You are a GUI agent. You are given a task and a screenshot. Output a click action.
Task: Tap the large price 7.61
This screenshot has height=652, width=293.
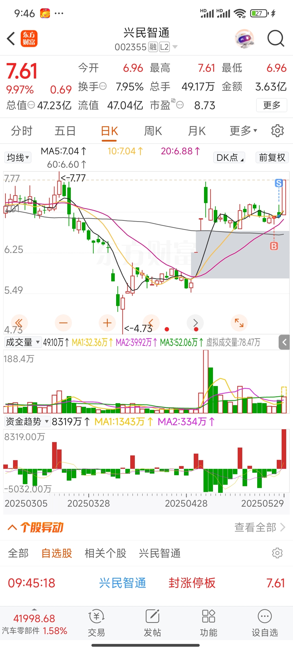point(22,71)
